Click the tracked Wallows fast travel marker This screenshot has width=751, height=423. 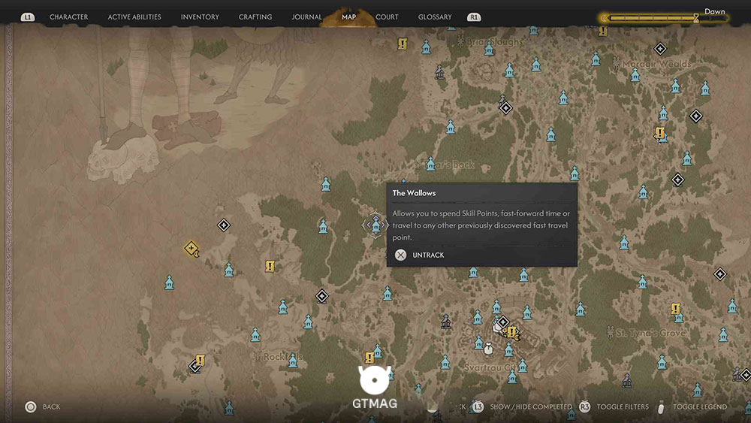[376, 225]
